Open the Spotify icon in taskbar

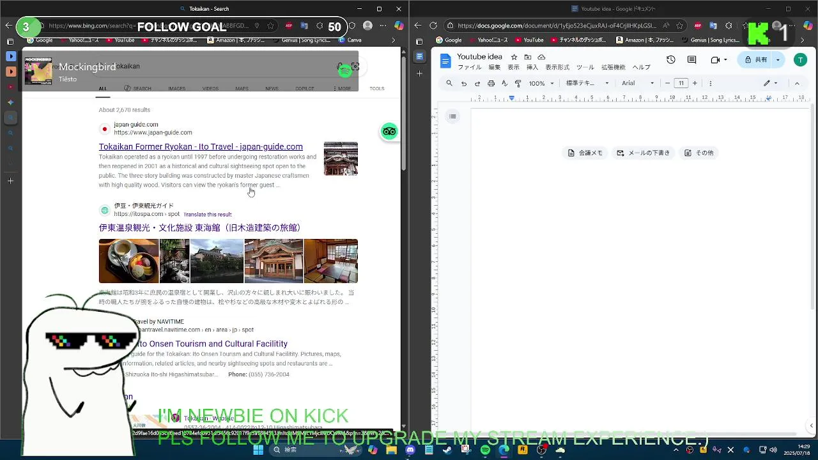pyautogui.click(x=486, y=450)
